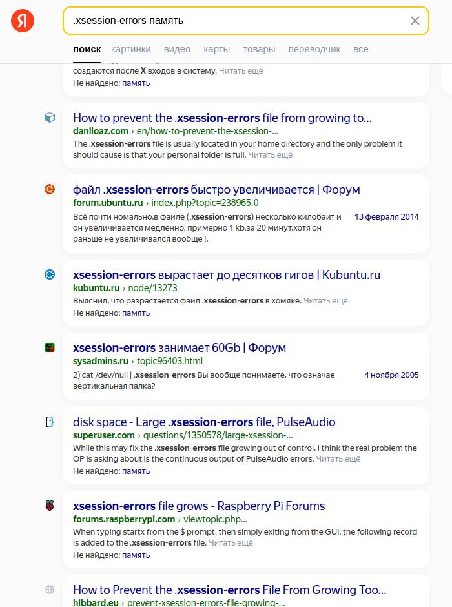
Task: Expand Читать ещё in daniloaz result
Action: (271, 155)
